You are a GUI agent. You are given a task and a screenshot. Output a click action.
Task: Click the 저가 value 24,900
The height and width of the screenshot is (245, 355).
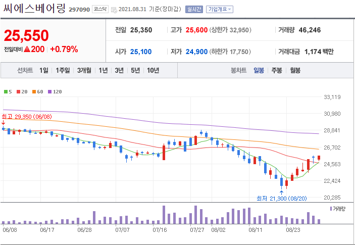point(196,52)
